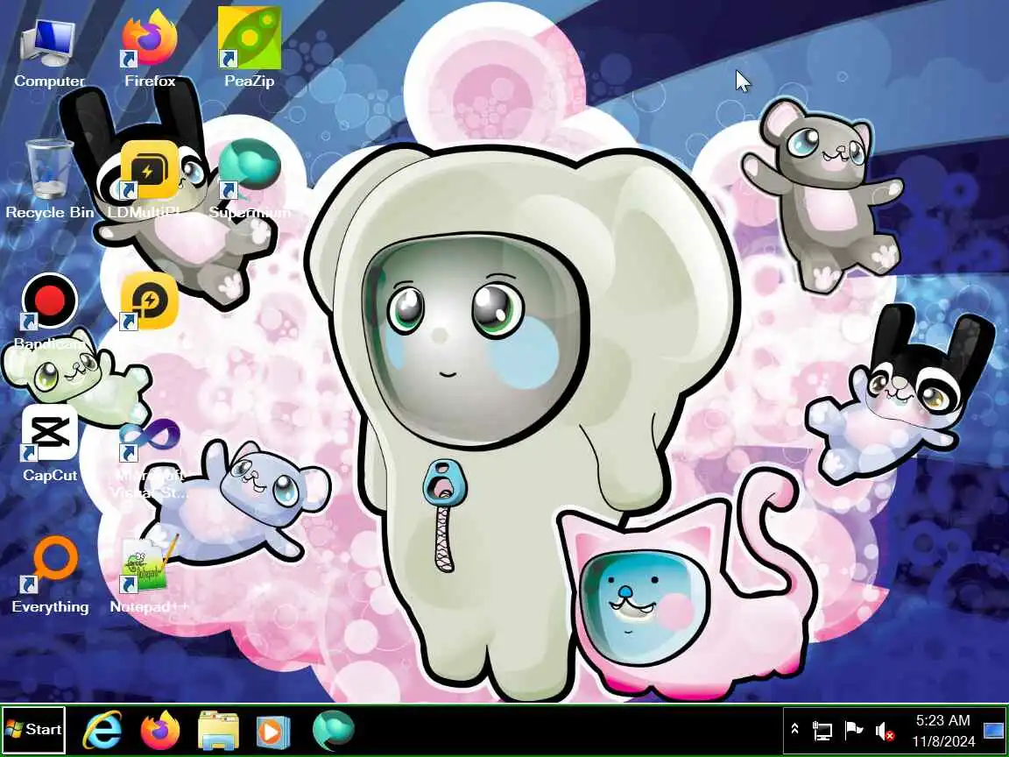Select the Microsoft Visual Studio shortcut
This screenshot has height=757, width=1009.
(x=149, y=457)
